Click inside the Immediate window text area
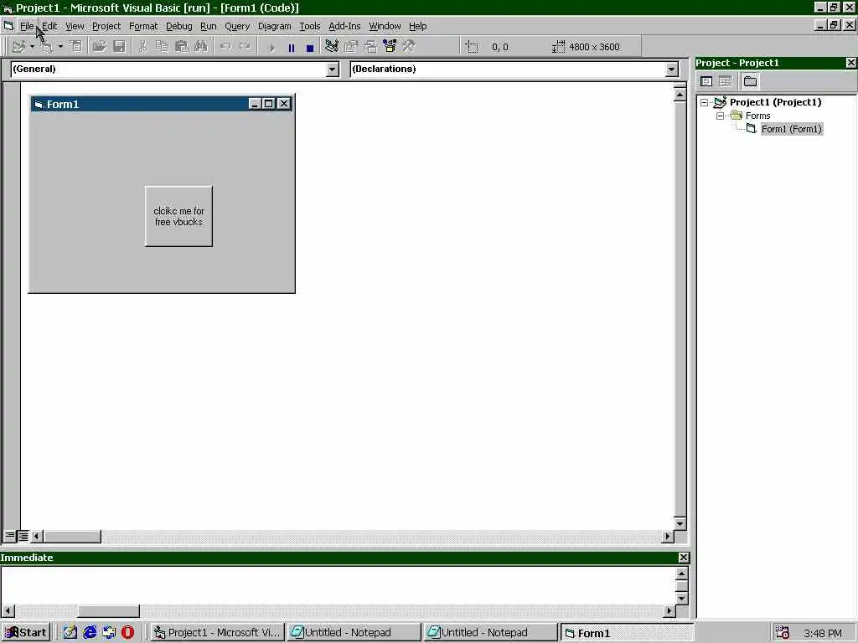The height and width of the screenshot is (643, 858). click(x=339, y=585)
